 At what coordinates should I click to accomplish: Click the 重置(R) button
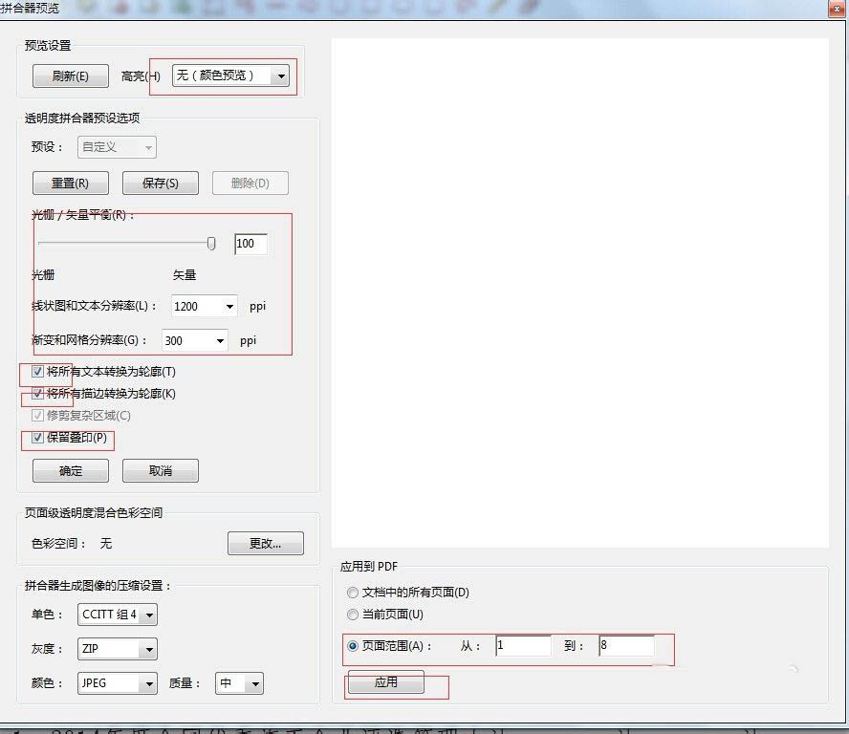(70, 183)
